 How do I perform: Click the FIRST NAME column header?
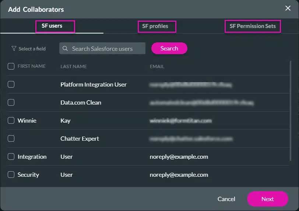click(x=31, y=66)
